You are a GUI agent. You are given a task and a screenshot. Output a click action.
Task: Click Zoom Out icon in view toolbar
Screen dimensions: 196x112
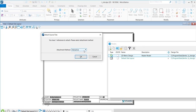click(x=13, y=27)
